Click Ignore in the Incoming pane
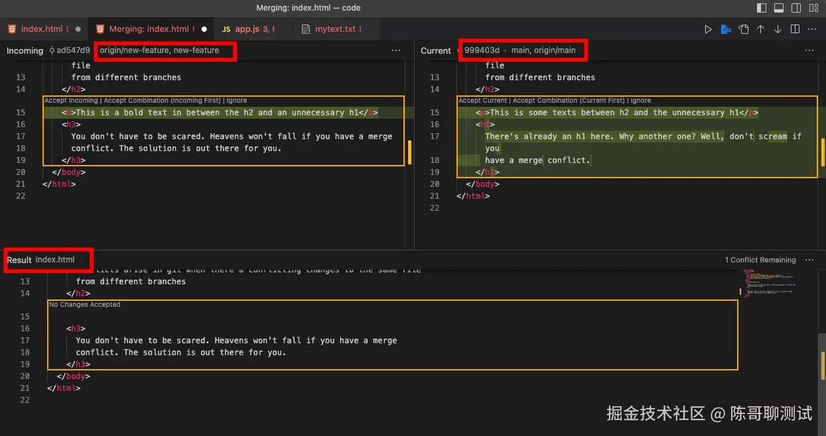Image resolution: width=826 pixels, height=436 pixels. click(x=237, y=101)
